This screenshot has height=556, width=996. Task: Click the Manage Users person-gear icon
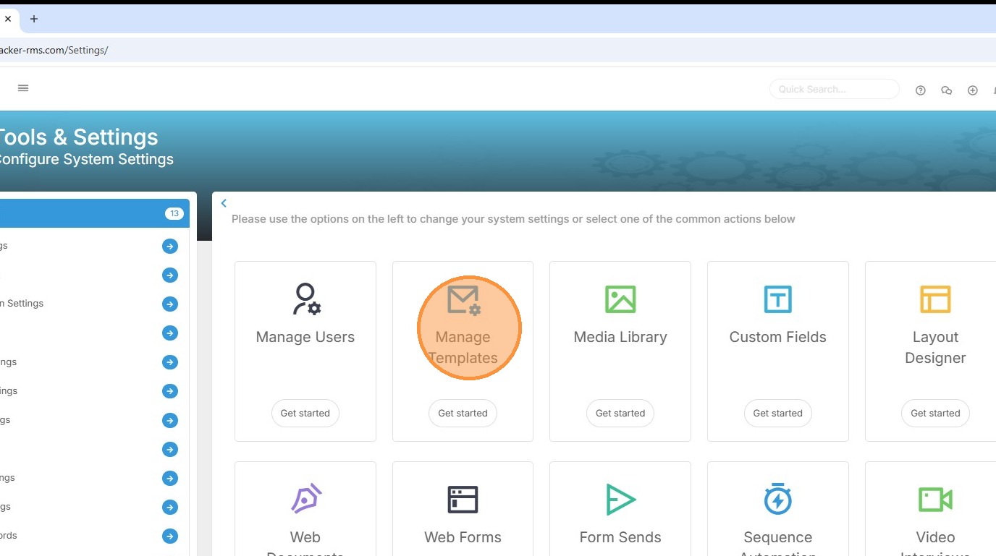coord(305,299)
